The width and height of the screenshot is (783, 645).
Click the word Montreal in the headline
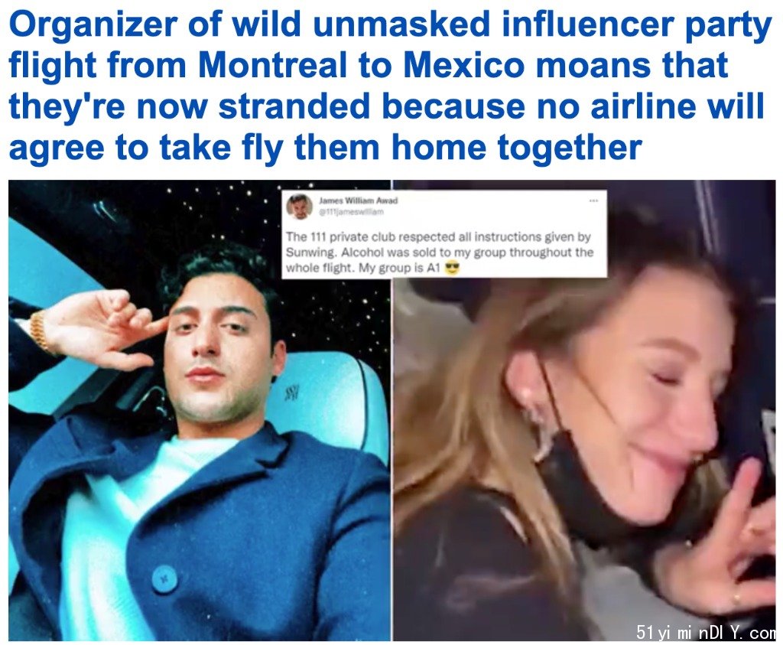tap(273, 66)
